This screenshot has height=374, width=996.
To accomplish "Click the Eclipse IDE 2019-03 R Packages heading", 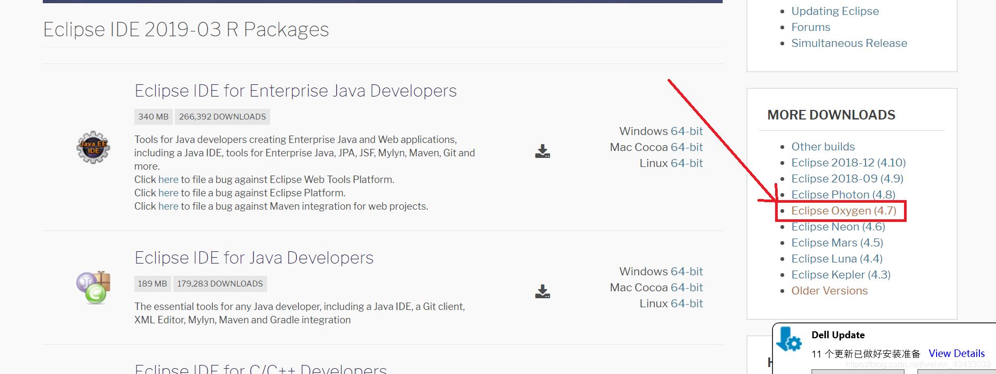I will 186,30.
